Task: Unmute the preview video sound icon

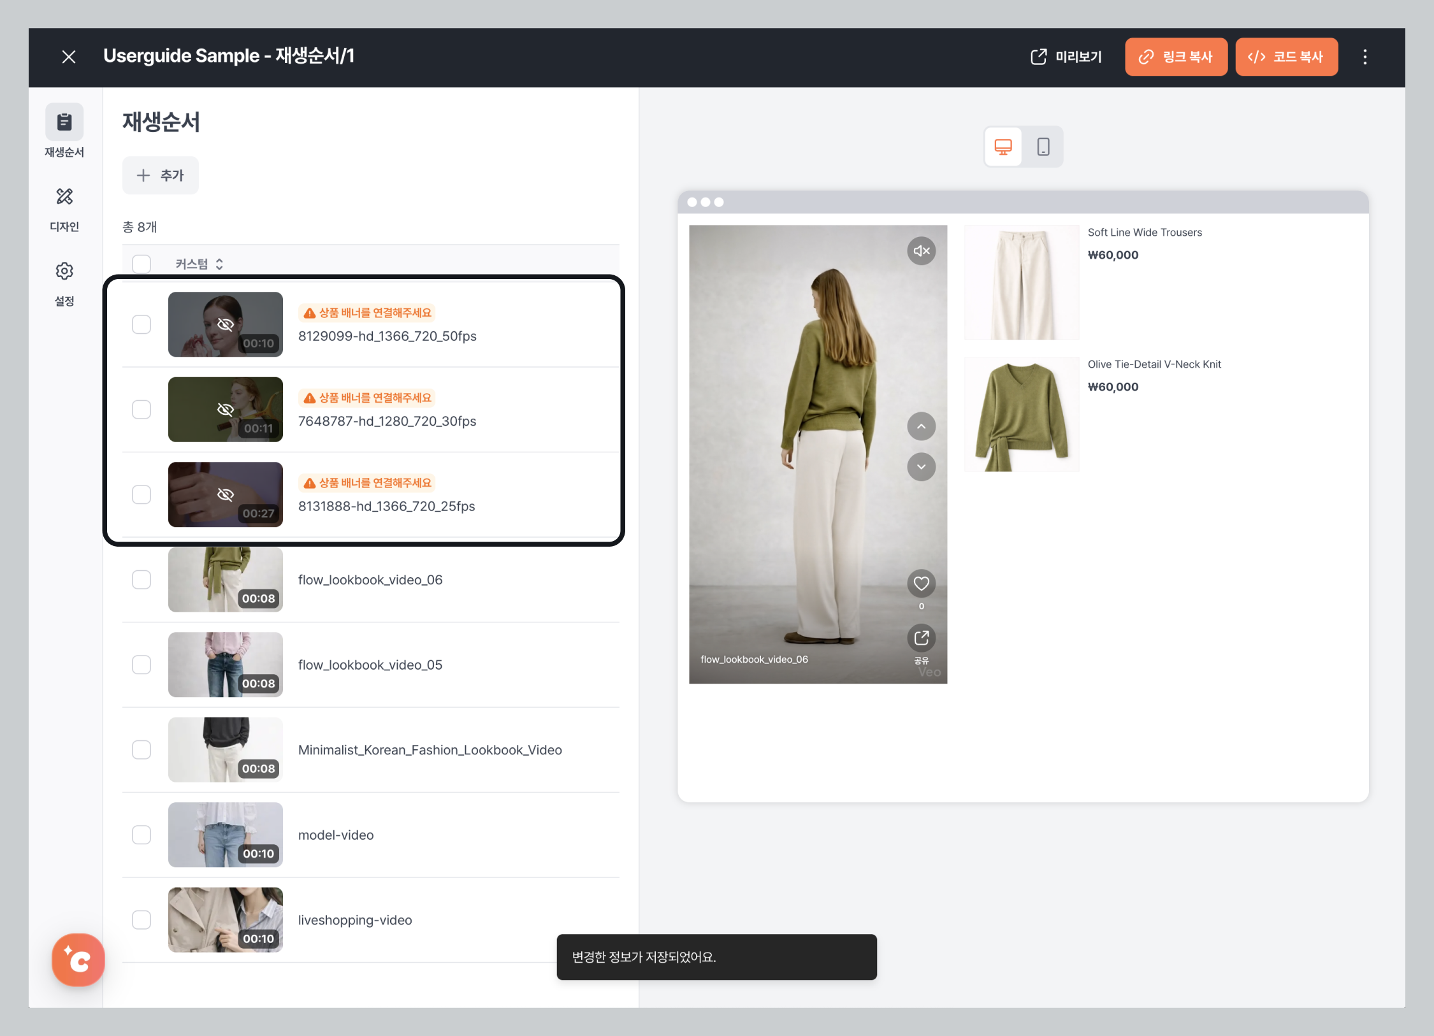Action: (921, 251)
